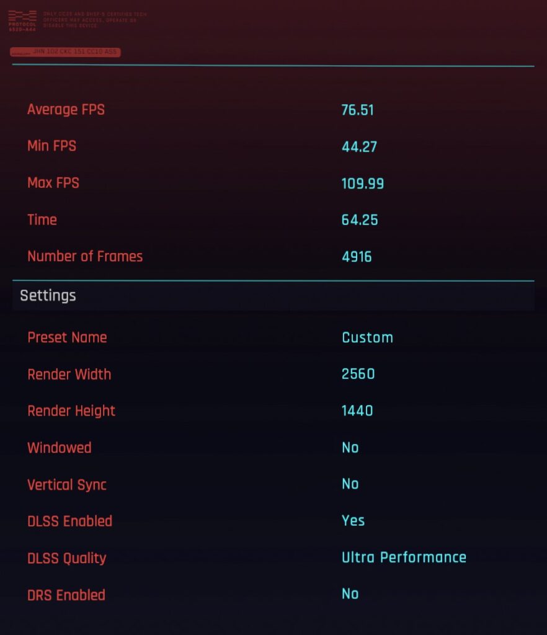
Task: Click the Render Height 1440 value
Action: click(x=357, y=411)
